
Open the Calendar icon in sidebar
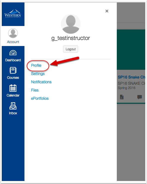tap(13, 88)
